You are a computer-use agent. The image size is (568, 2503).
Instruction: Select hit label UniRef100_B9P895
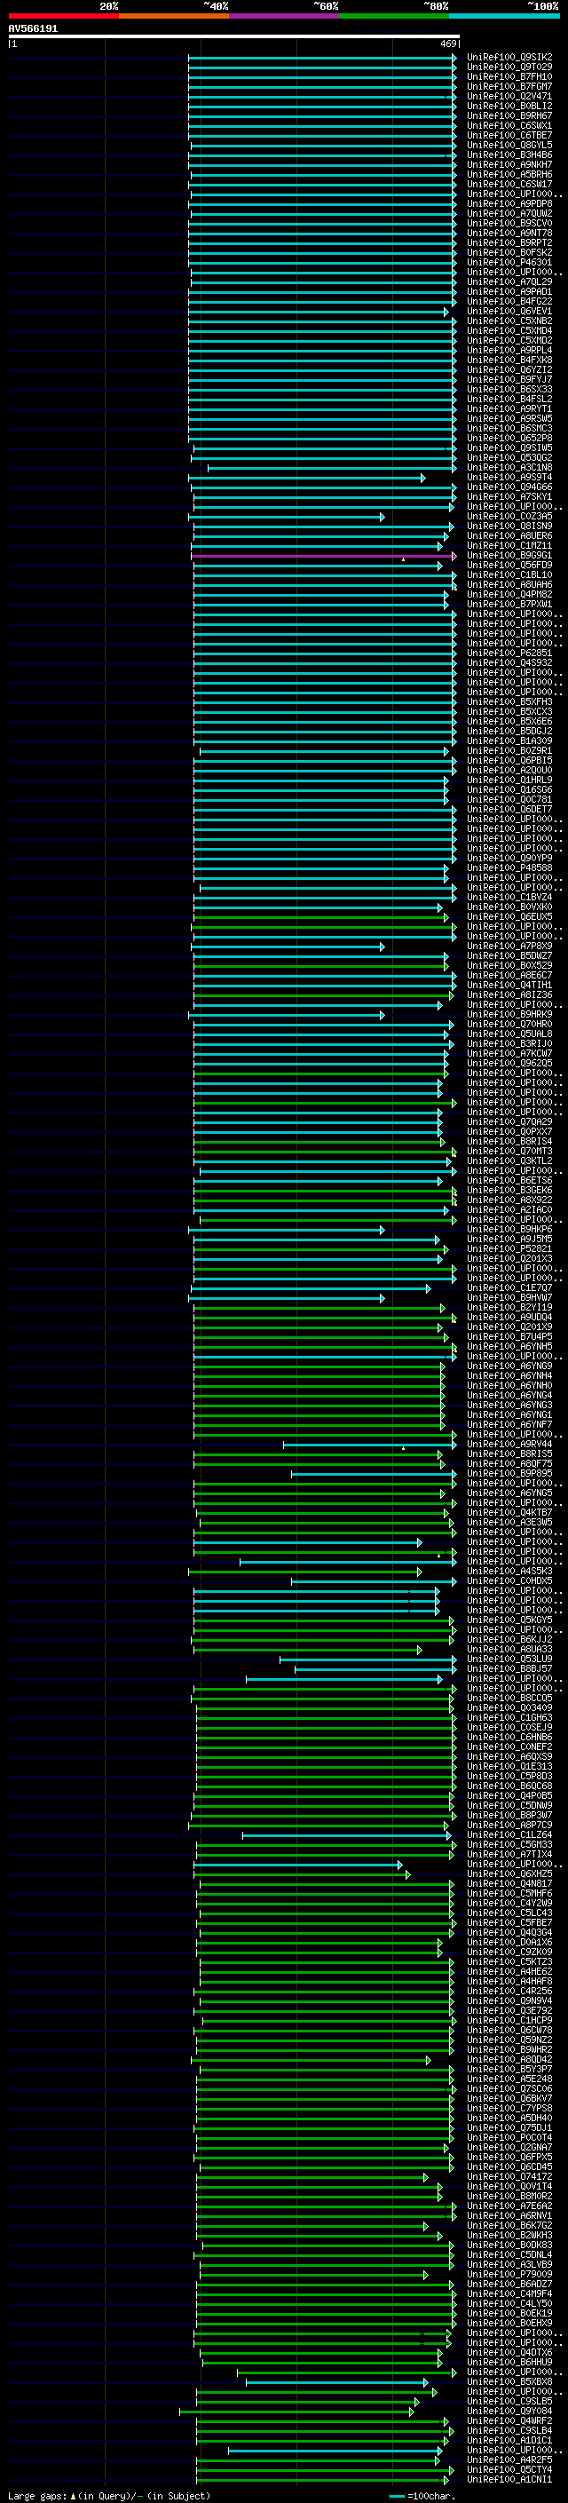(509, 1474)
